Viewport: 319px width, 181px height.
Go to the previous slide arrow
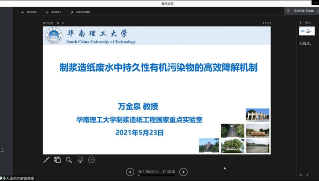click(x=130, y=172)
